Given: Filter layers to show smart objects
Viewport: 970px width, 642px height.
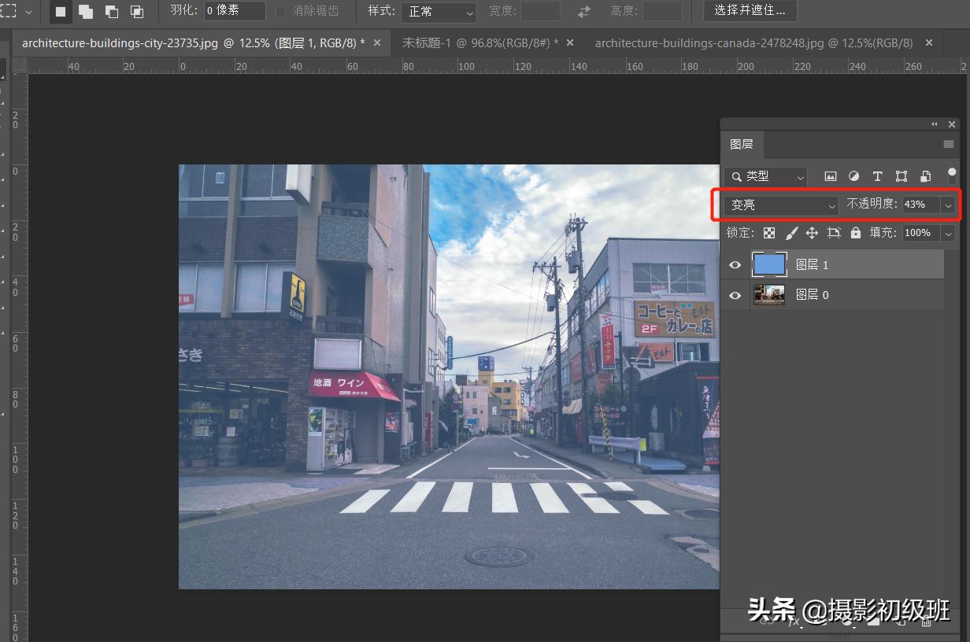Looking at the screenshot, I should (x=925, y=176).
